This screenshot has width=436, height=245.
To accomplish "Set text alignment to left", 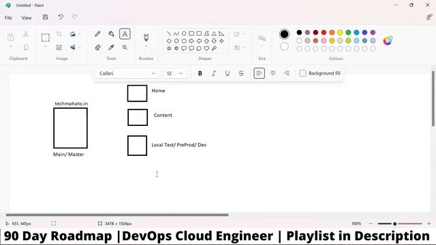I will coord(259,73).
